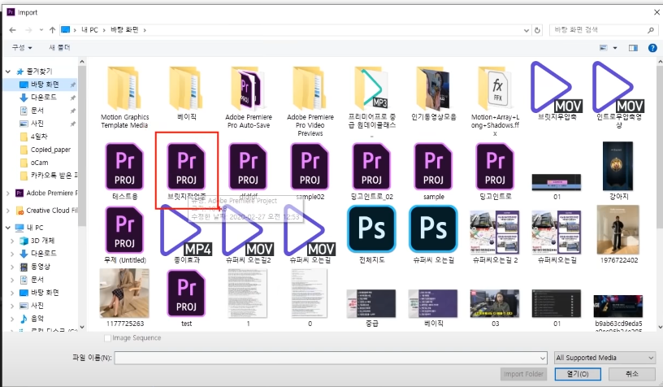Open the view mode options dropdown arrow
The width and height of the screenshot is (663, 387).
615,48
